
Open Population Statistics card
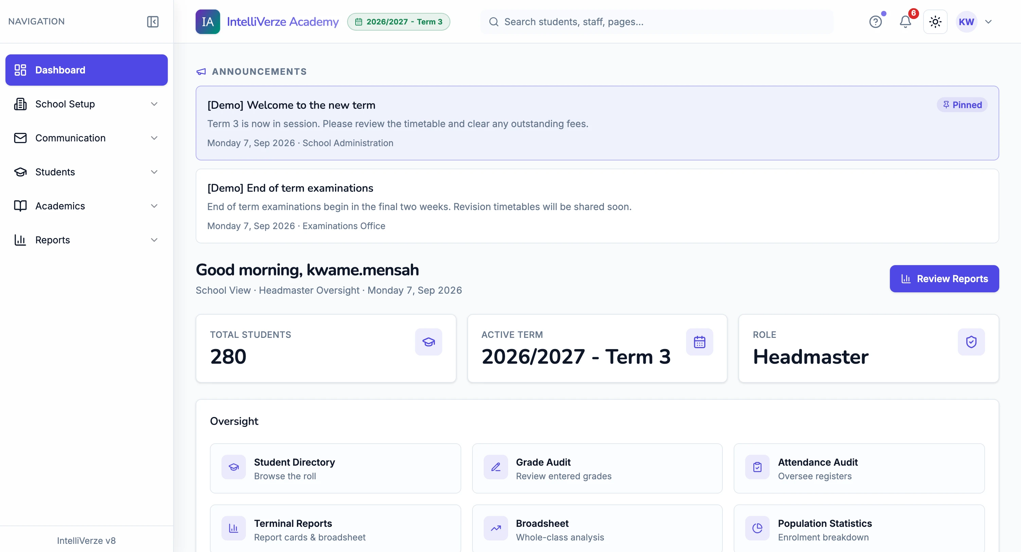coord(859,529)
